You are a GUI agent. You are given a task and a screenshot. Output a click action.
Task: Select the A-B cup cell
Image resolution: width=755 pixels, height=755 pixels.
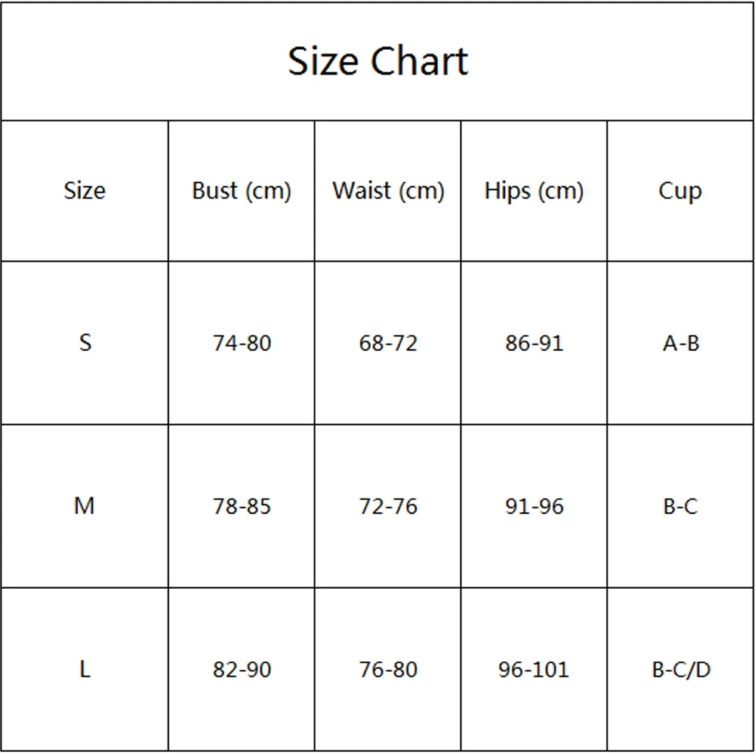click(x=680, y=344)
